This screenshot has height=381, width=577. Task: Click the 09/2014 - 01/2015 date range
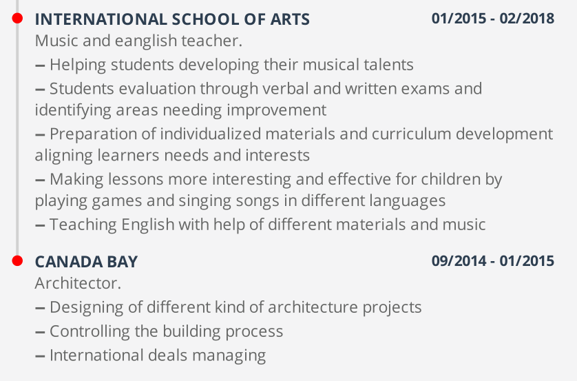point(493,261)
